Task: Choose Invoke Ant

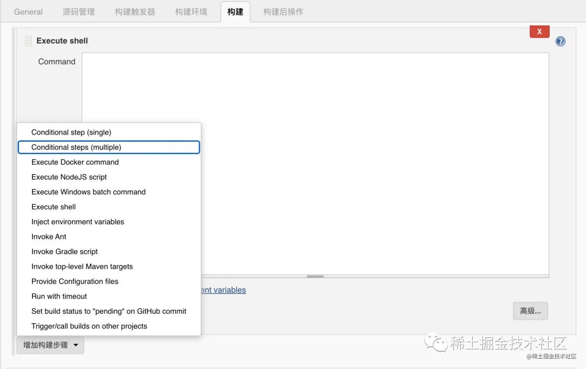Action: [x=109, y=237]
